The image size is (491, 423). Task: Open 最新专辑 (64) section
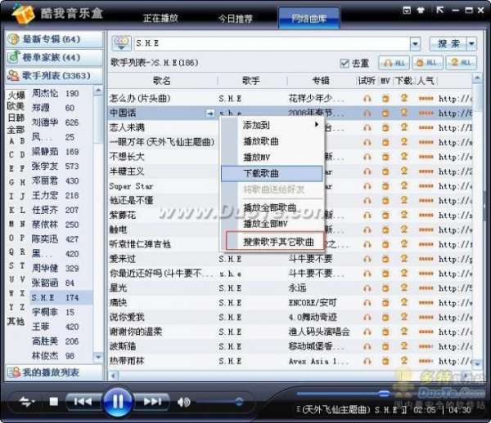[54, 39]
